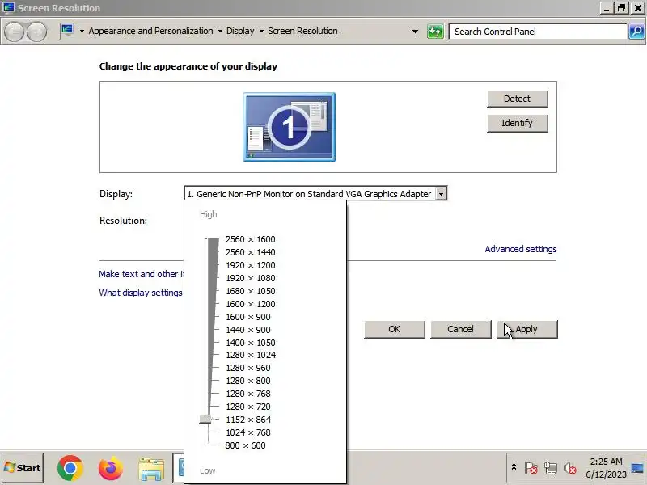Select resolution 1440 × 900
The height and width of the screenshot is (485, 647).
tap(248, 330)
